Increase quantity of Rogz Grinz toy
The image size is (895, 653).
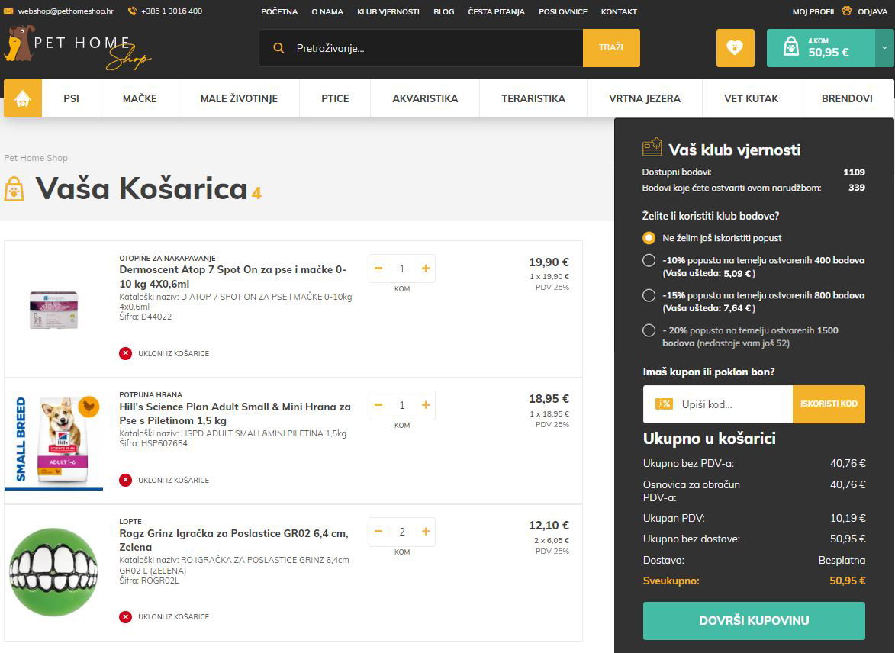[x=426, y=532]
